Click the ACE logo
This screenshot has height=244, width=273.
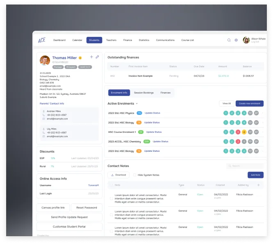coord(42,40)
